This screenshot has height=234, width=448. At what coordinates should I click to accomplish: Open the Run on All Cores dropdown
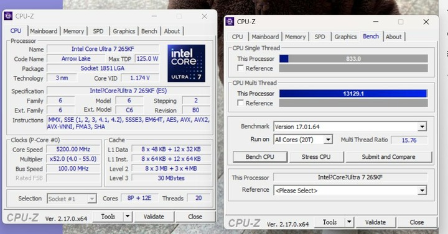pos(328,140)
